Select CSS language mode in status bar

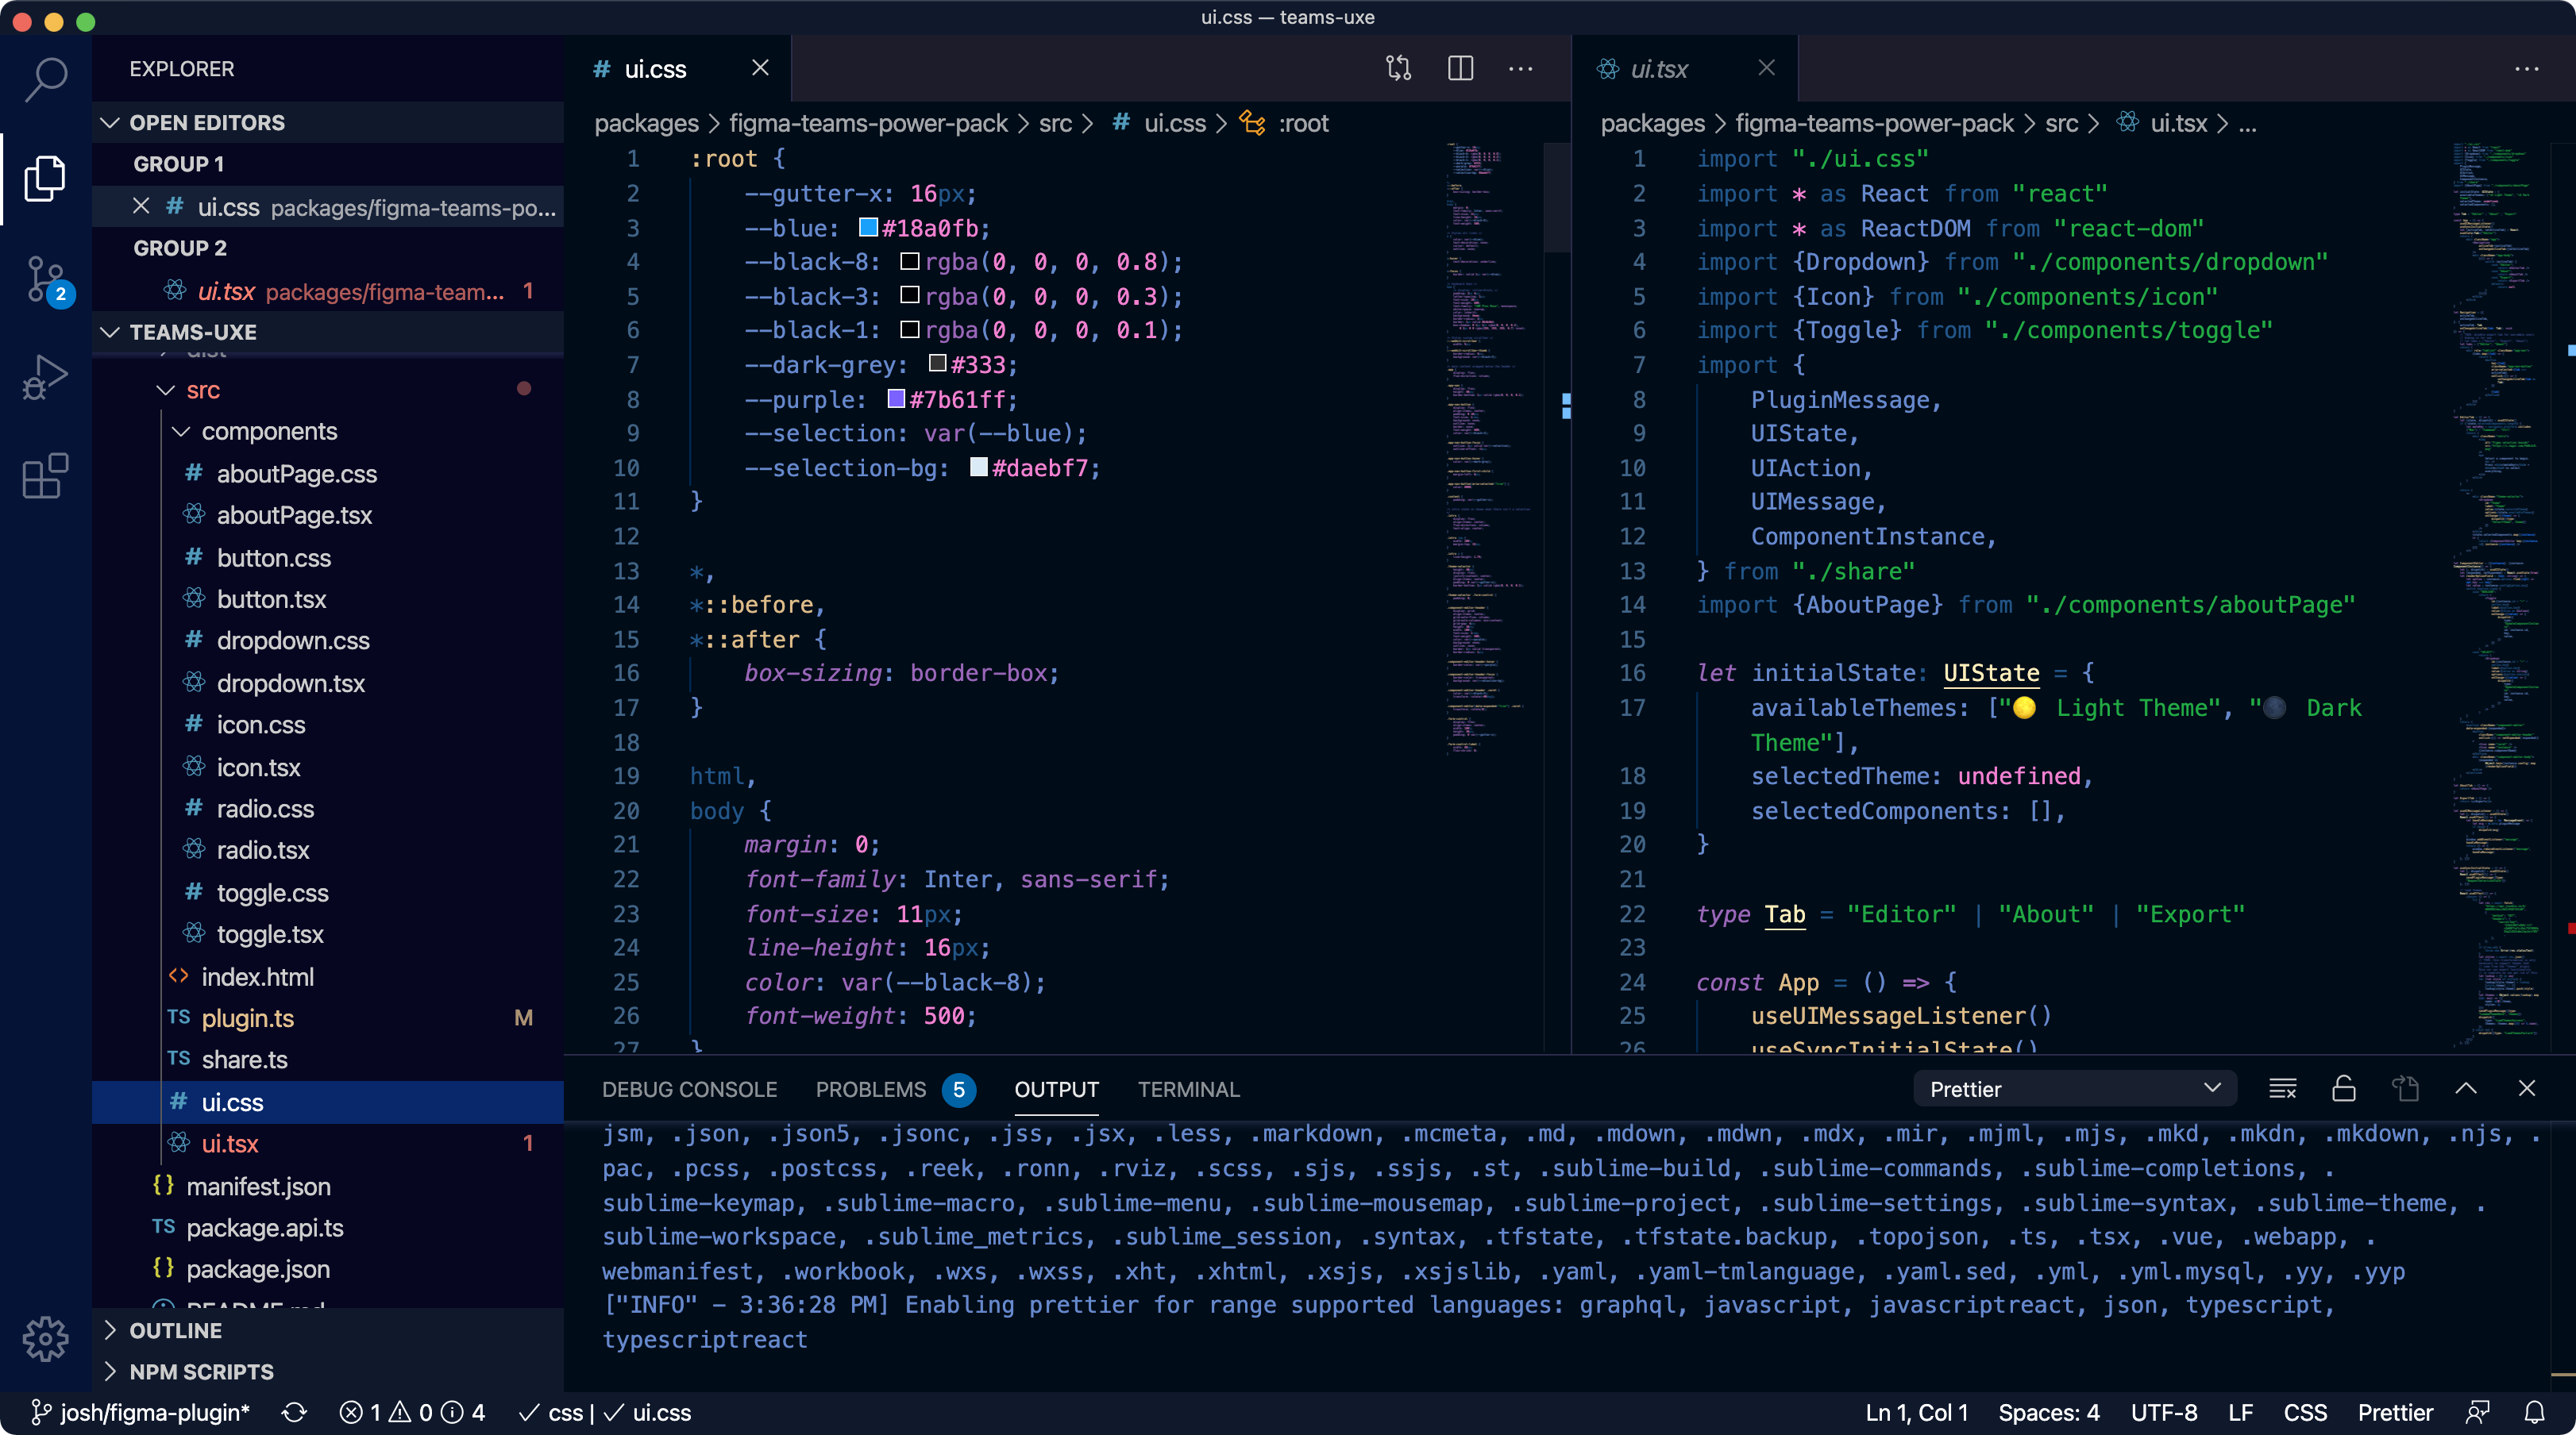[2305, 1412]
